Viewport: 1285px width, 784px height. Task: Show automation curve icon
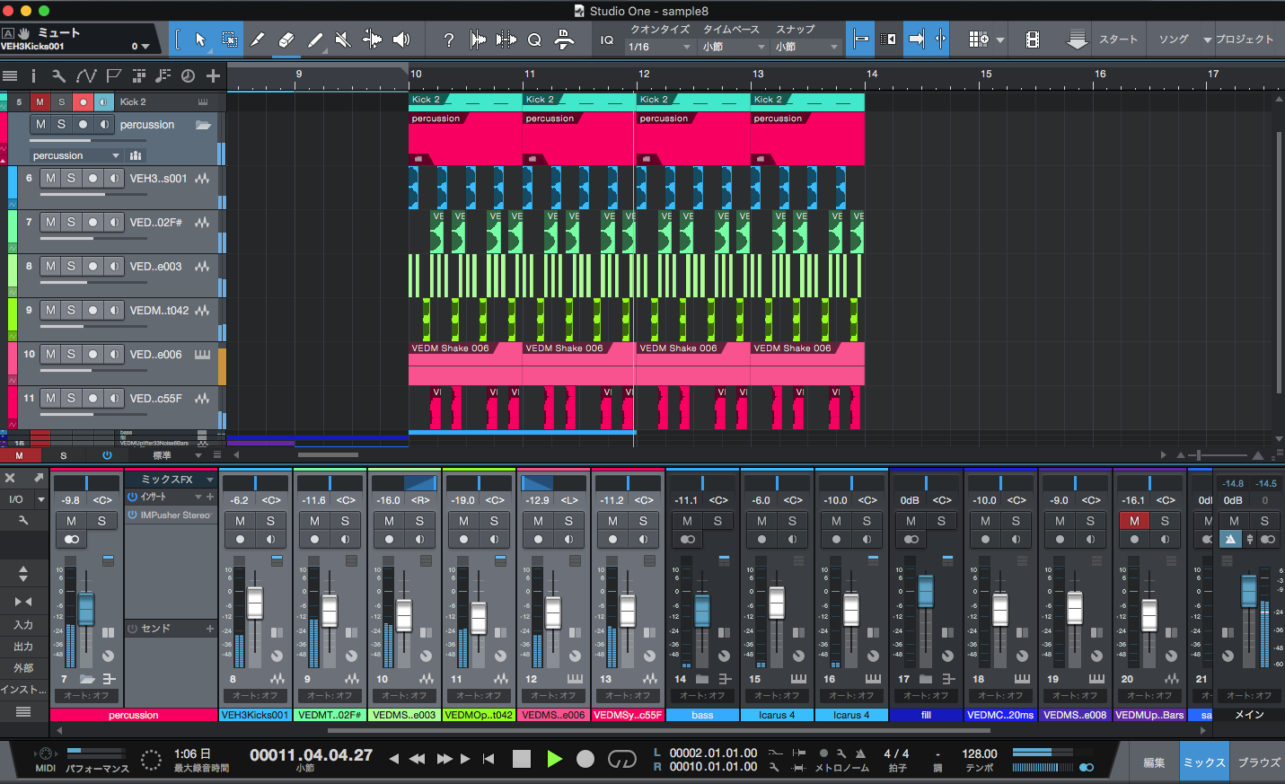click(86, 76)
